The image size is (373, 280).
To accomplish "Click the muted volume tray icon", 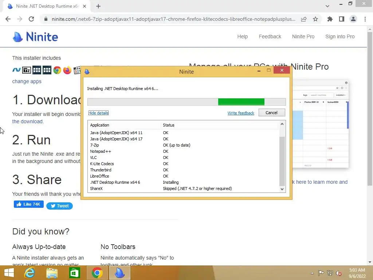I will 339,273.
